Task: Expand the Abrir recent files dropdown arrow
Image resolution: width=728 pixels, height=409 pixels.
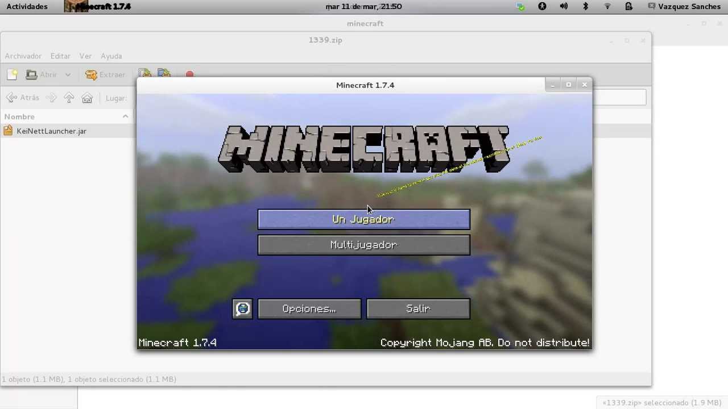Action: [x=68, y=74]
